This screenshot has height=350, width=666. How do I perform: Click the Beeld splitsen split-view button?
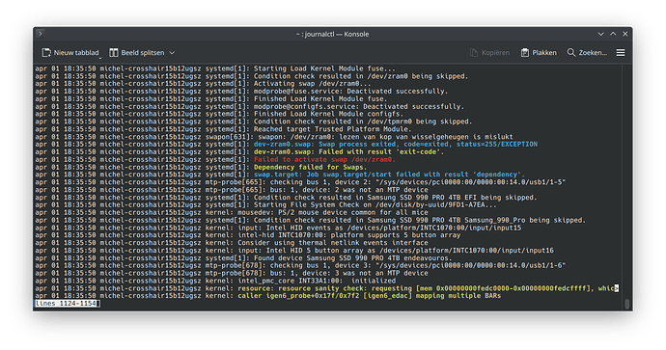pyautogui.click(x=137, y=53)
